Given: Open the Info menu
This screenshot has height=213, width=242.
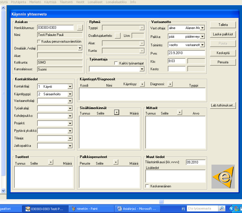Looking at the screenshot, I should tap(133, 2).
